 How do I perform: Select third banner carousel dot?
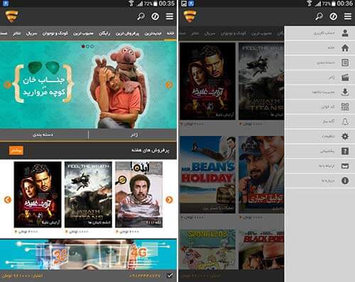coord(92,46)
